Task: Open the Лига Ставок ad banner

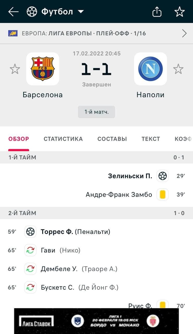Action: tap(96, 321)
